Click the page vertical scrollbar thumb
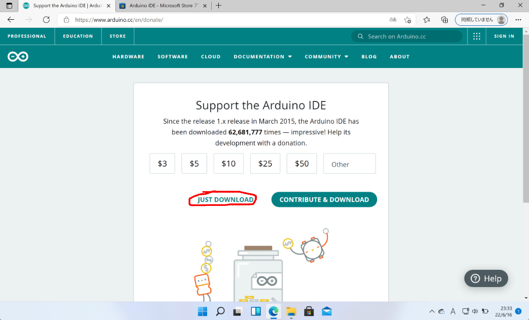Viewport: 529px width, 320px height. pos(525,118)
